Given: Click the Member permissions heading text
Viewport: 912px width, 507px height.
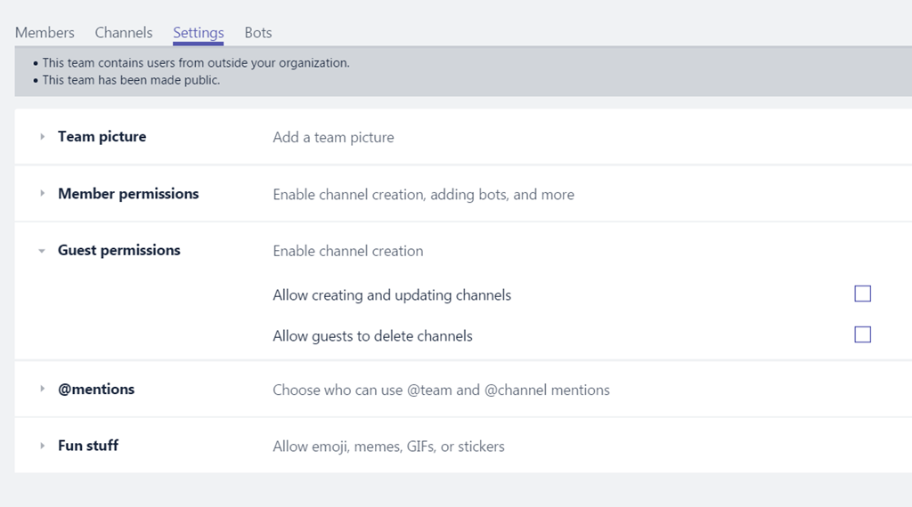Looking at the screenshot, I should [128, 194].
